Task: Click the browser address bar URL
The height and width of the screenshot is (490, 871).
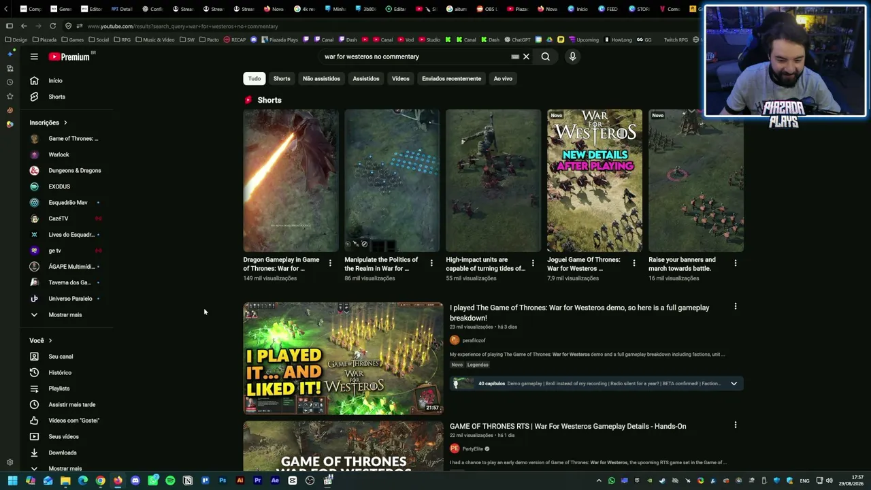Action: [x=182, y=26]
